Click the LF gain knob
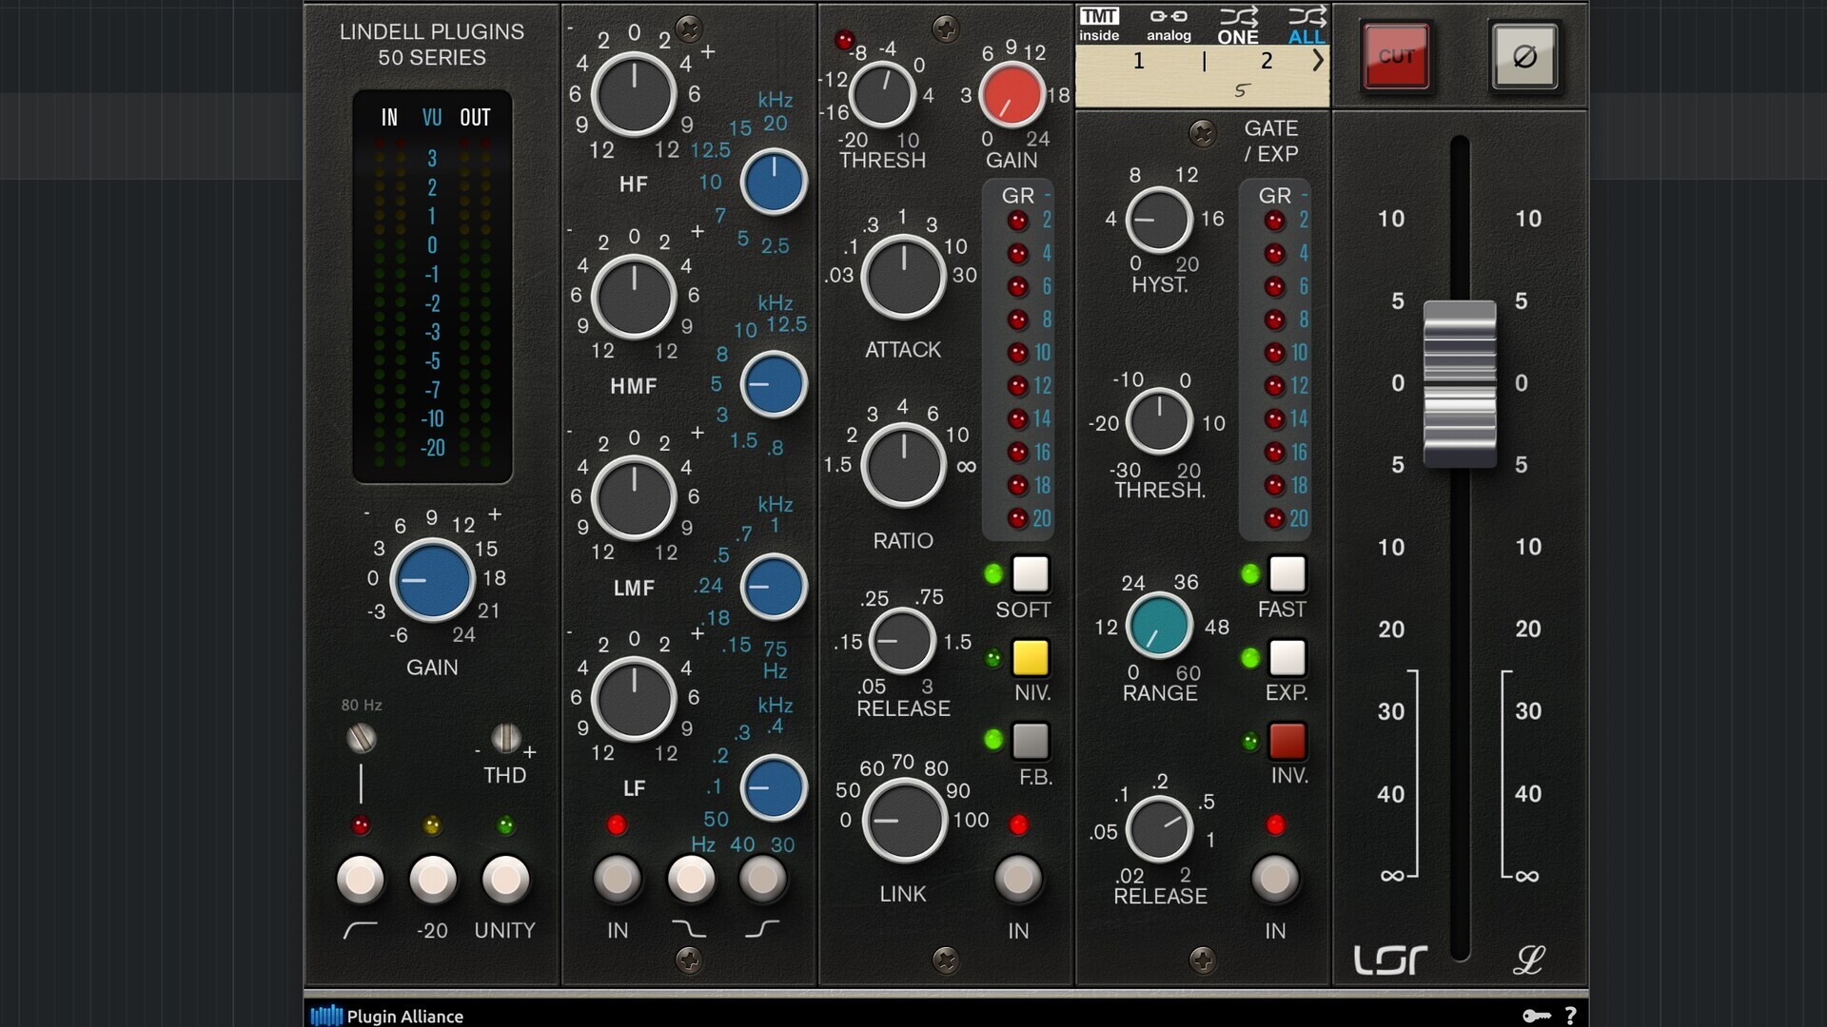Screen dimensions: 1827x1027 634,699
